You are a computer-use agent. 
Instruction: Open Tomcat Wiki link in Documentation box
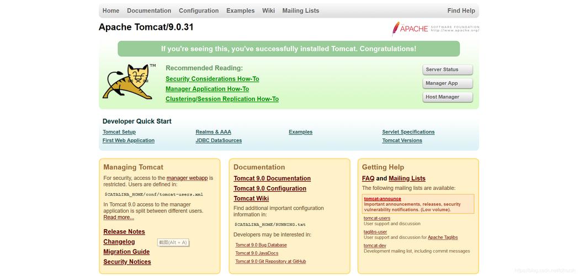(251, 198)
